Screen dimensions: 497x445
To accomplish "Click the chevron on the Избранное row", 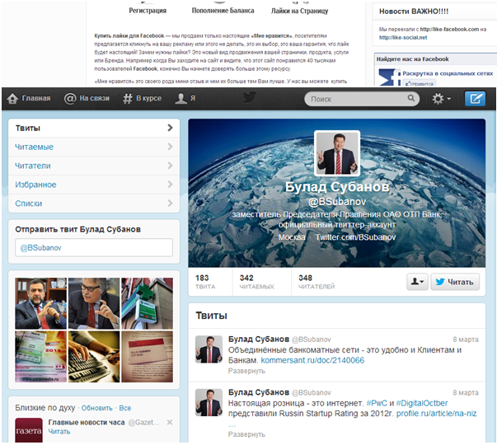I will coord(171,184).
